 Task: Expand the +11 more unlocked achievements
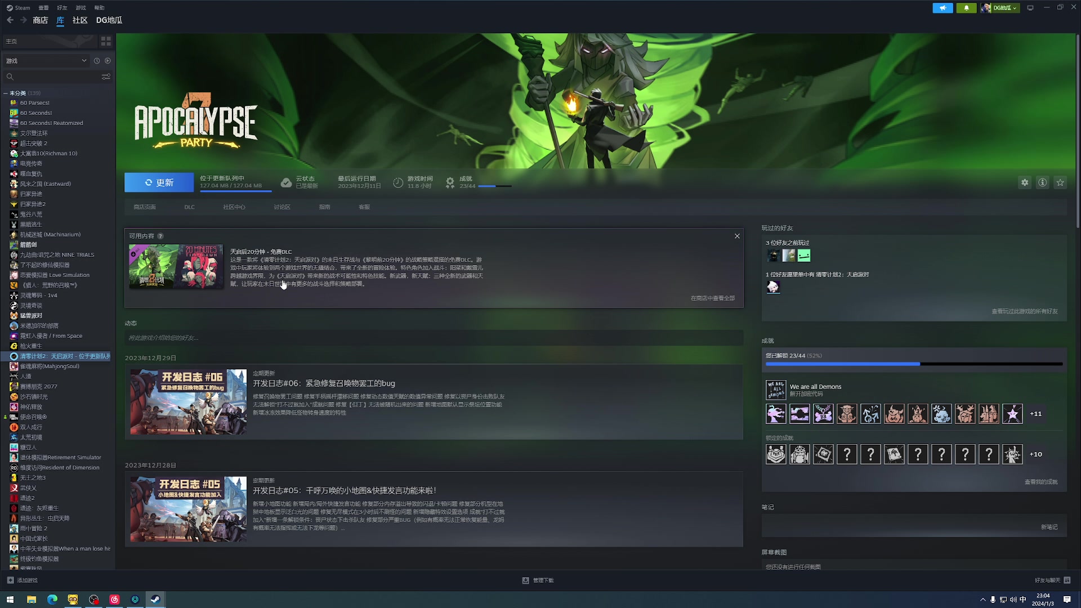pyautogui.click(x=1036, y=414)
